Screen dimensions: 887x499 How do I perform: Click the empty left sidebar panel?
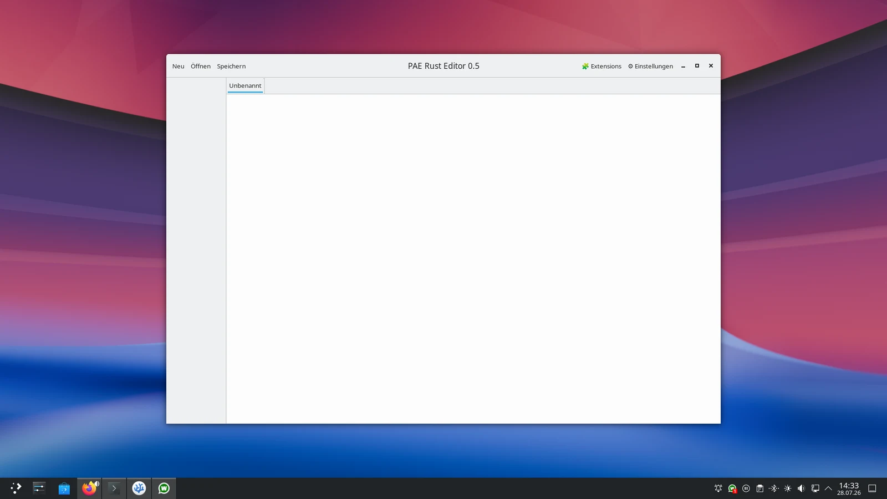(x=196, y=251)
